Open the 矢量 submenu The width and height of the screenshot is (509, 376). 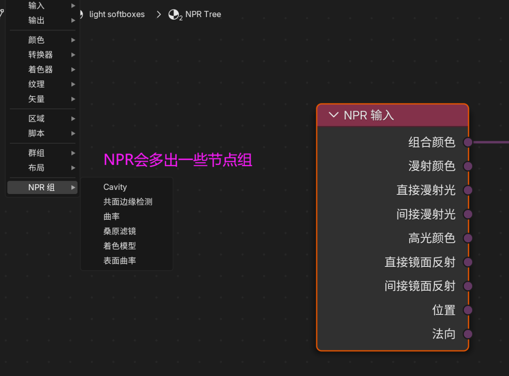coord(43,99)
